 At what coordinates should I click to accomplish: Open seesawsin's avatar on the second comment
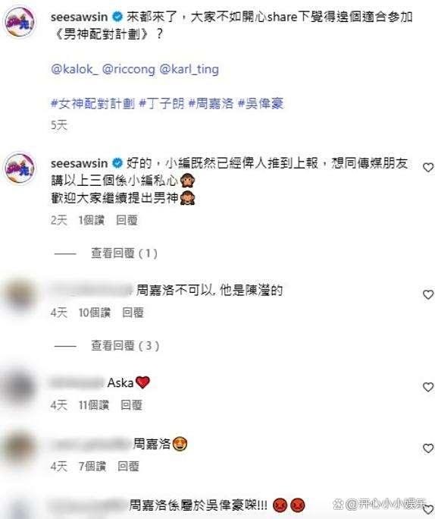[20, 168]
